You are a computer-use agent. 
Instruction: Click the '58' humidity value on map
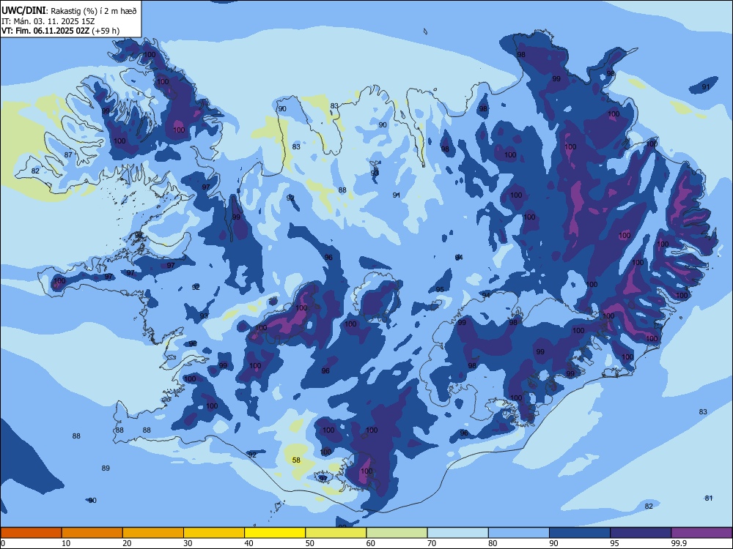click(x=296, y=460)
